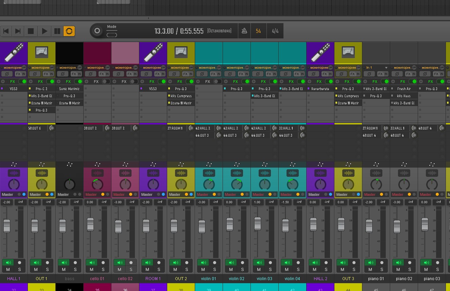Open the Reverberate plugin on HALL 2

320,89
